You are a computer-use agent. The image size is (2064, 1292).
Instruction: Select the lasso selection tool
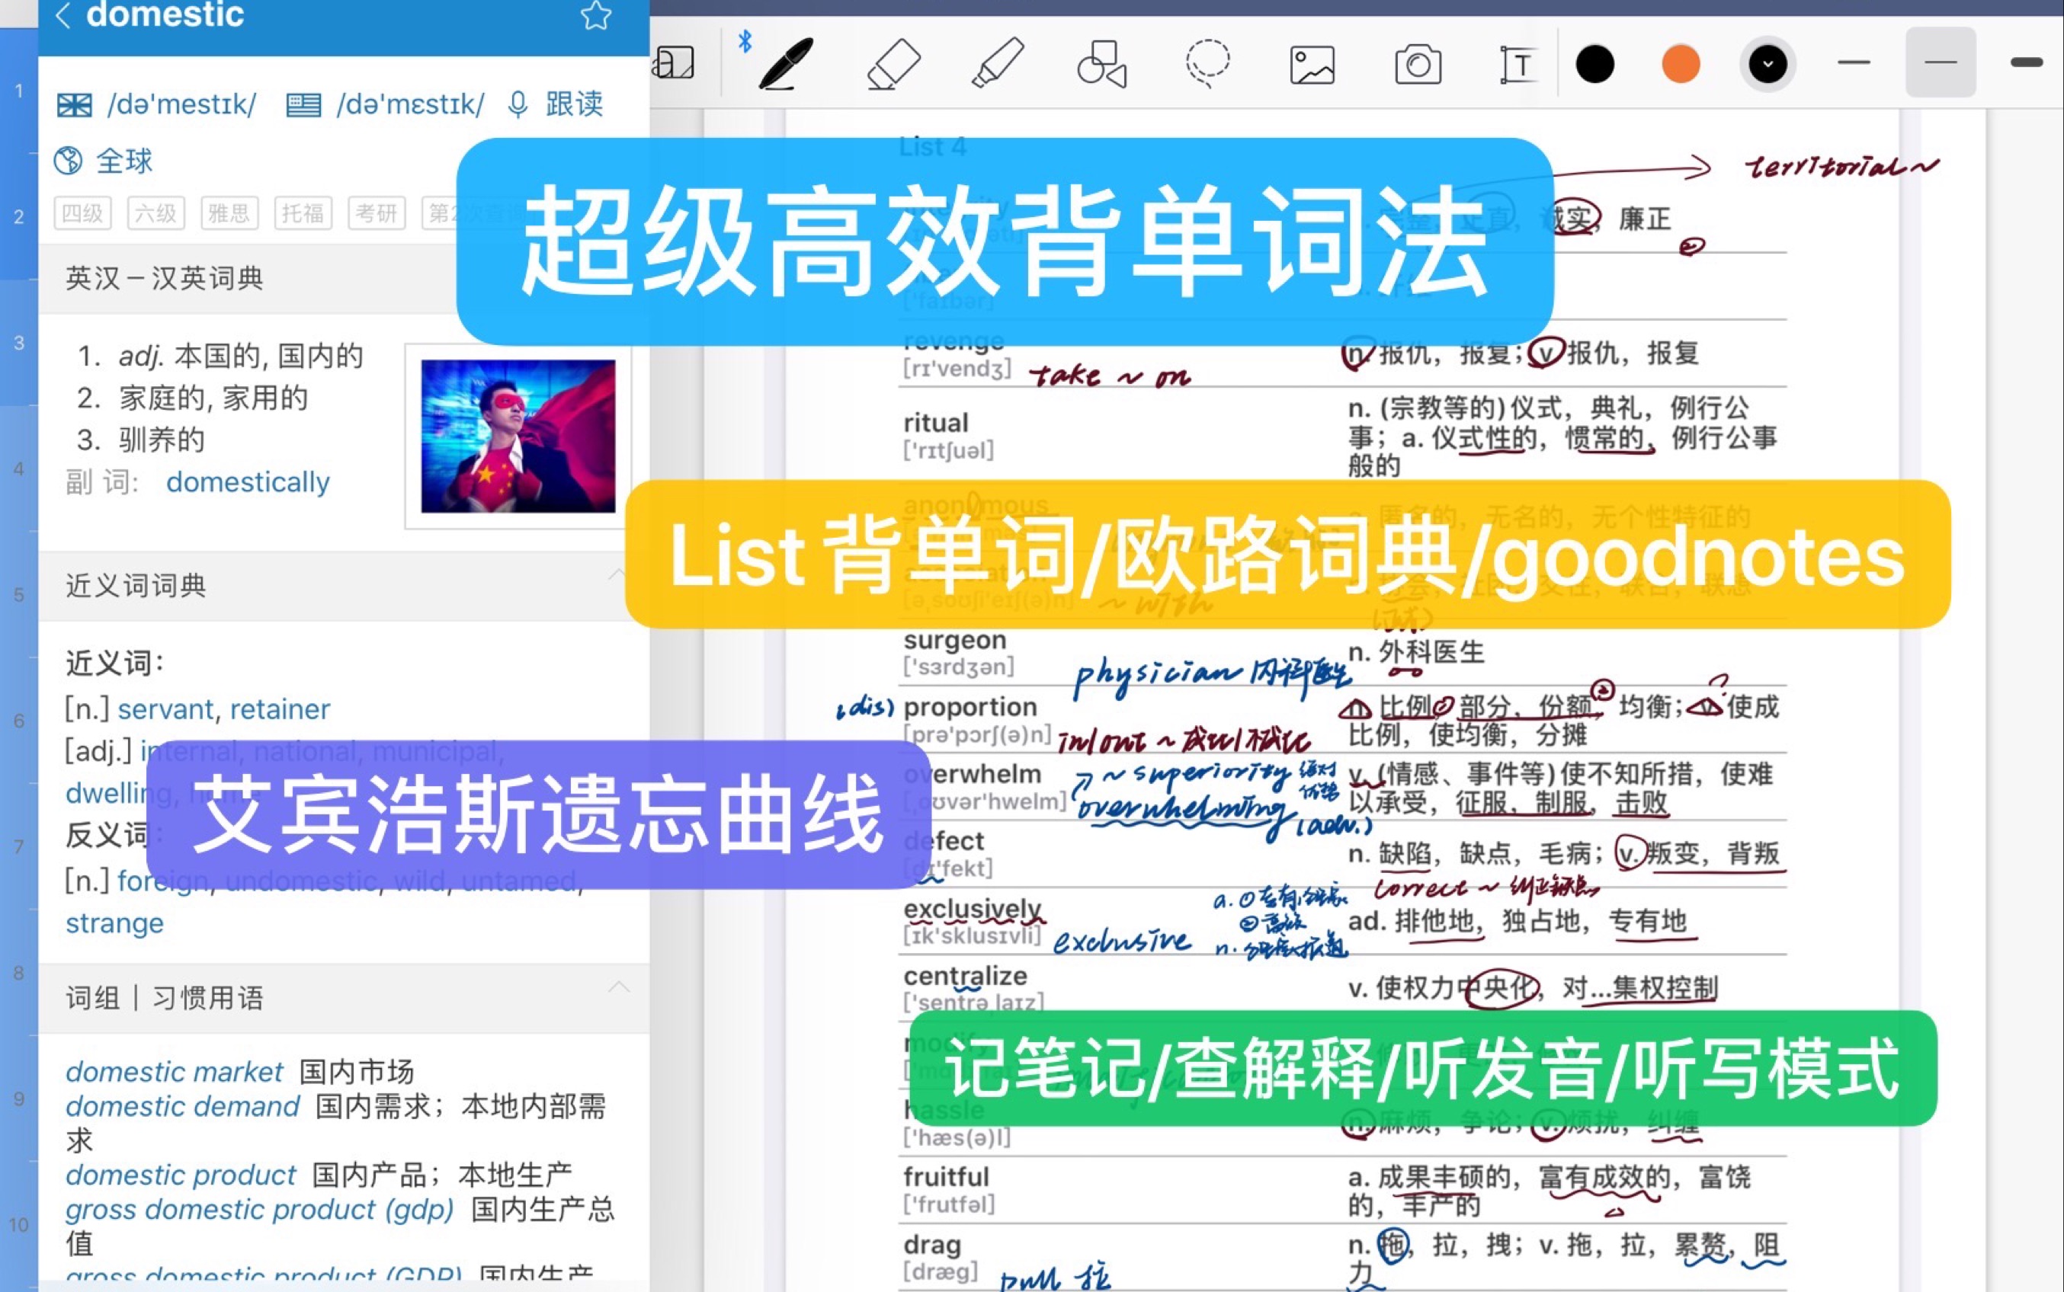[x=1207, y=63]
